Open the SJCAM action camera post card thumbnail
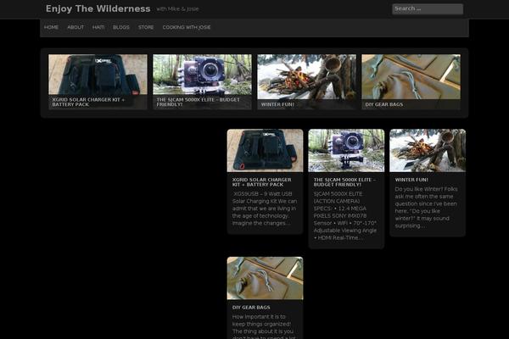509x339 pixels. 346,151
